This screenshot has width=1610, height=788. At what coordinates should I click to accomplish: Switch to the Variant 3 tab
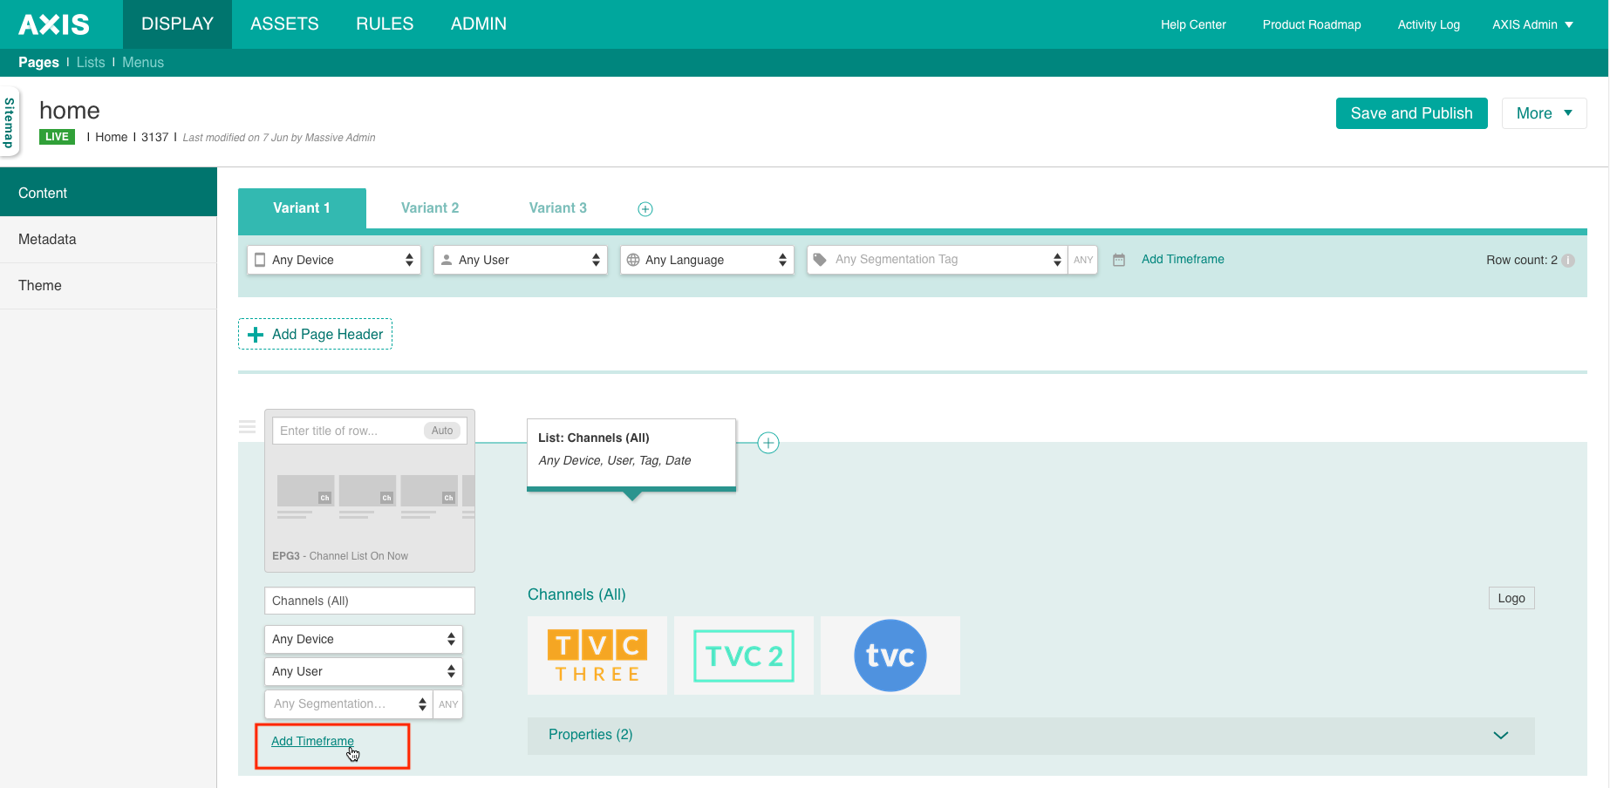558,208
